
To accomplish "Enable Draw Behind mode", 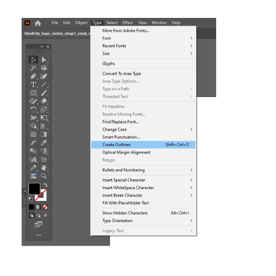I will point(39,215).
